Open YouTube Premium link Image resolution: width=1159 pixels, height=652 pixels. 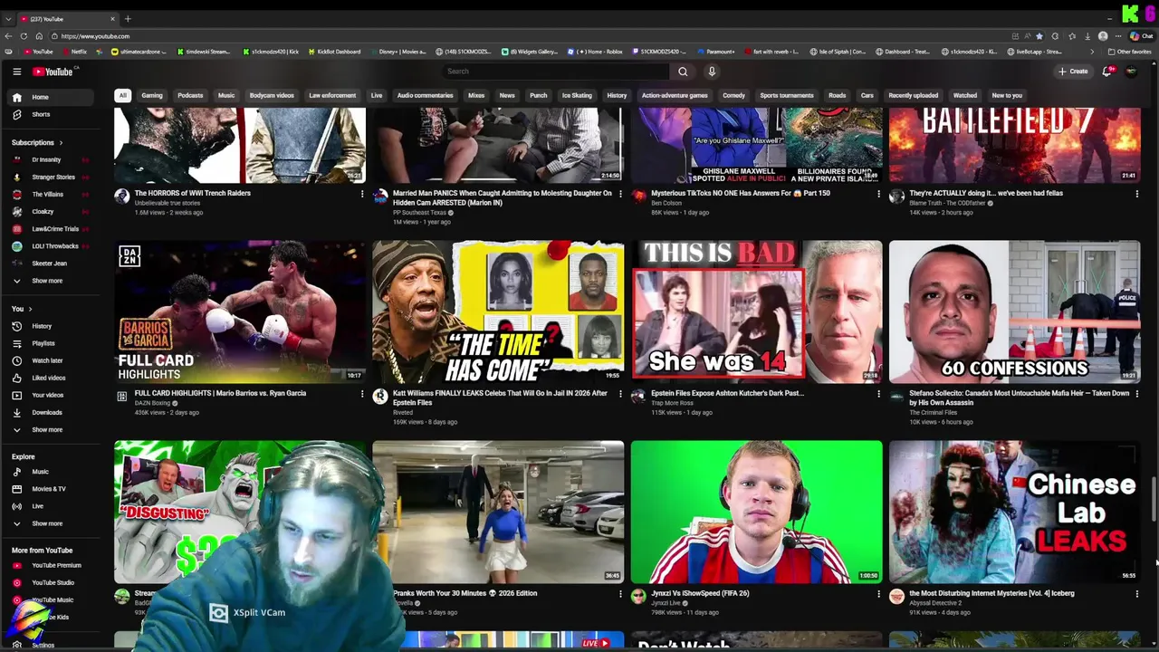click(x=49, y=565)
